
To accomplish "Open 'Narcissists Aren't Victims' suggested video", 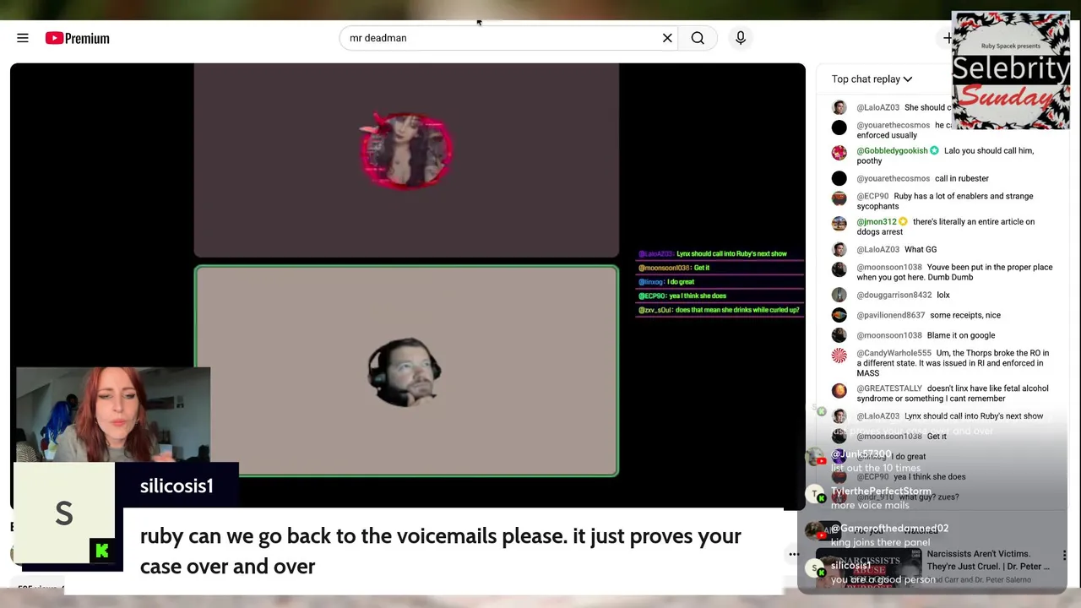I will click(988, 560).
